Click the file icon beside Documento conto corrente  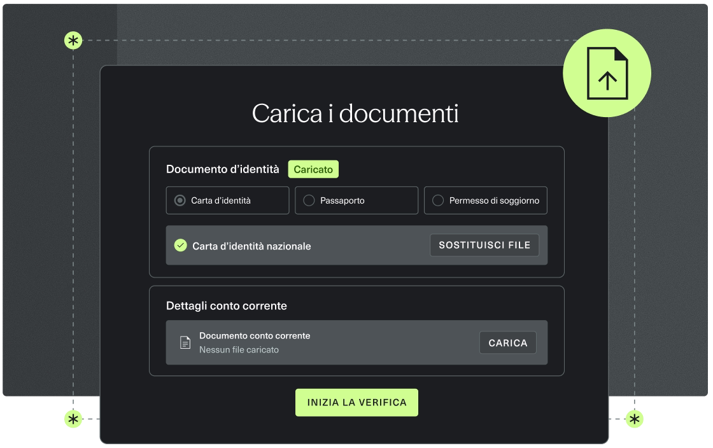click(185, 342)
